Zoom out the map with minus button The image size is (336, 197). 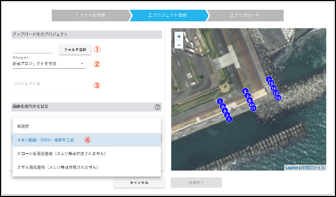[x=179, y=45]
